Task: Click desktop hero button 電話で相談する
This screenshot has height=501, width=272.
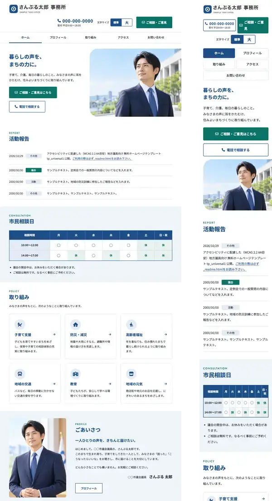Action: click(x=27, y=107)
